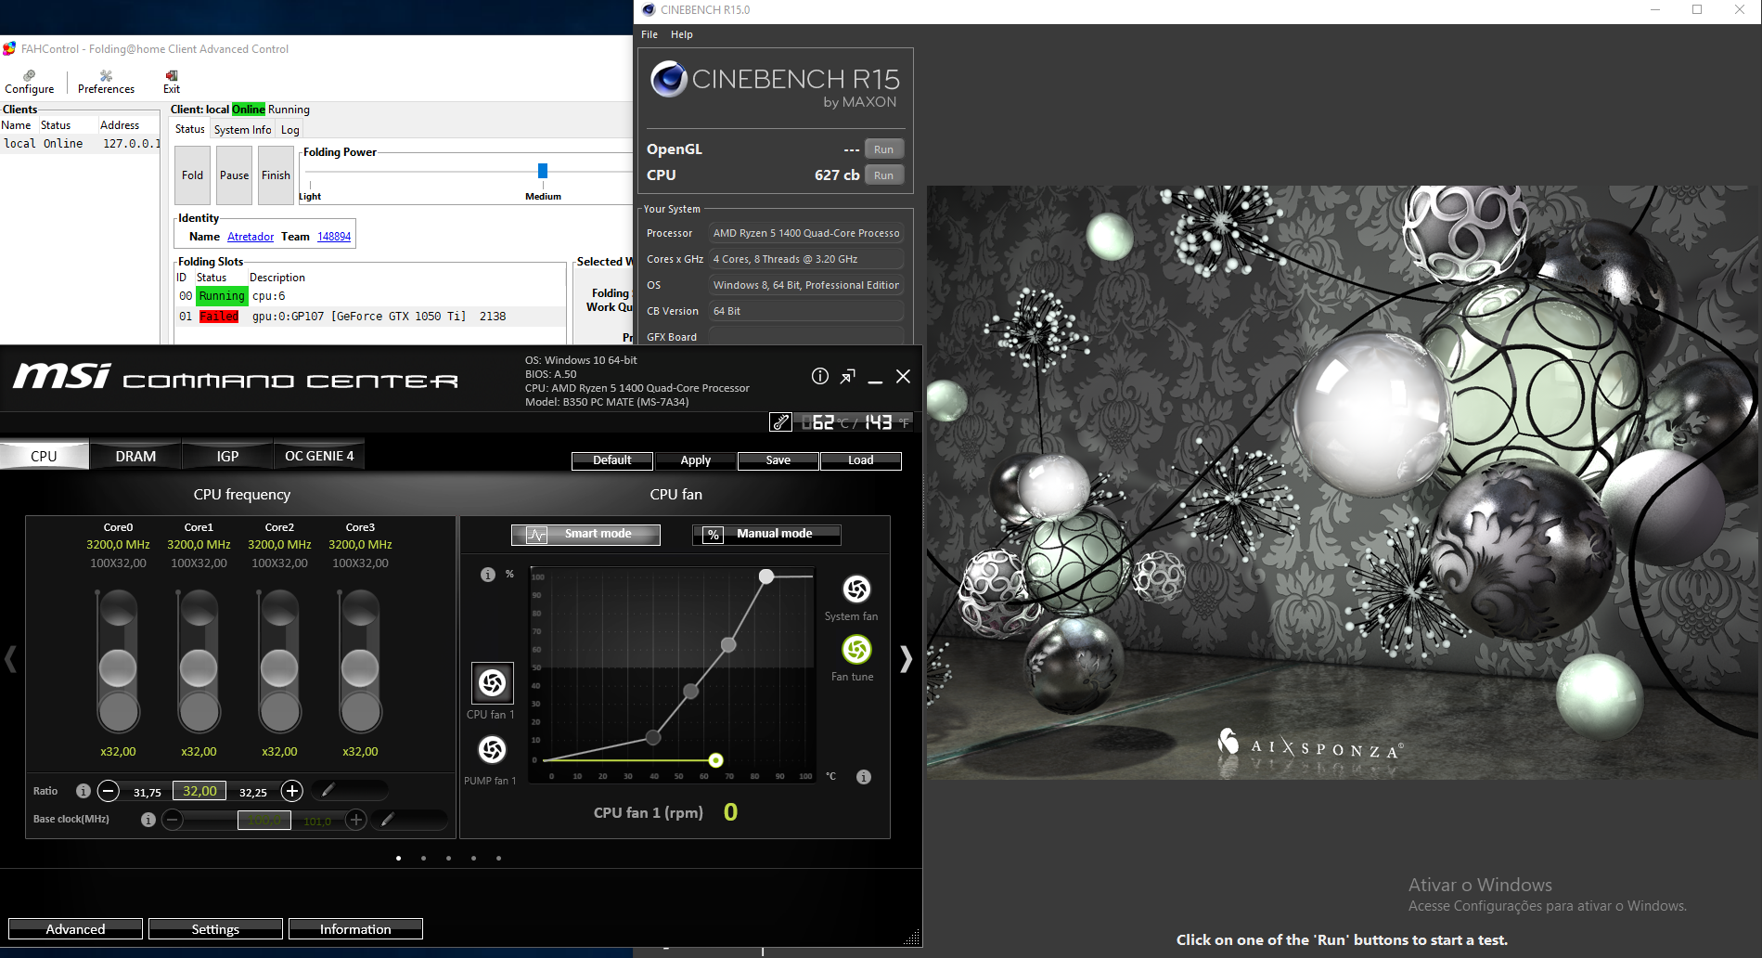
Task: Click the Pause button in FAHControl
Action: click(234, 175)
